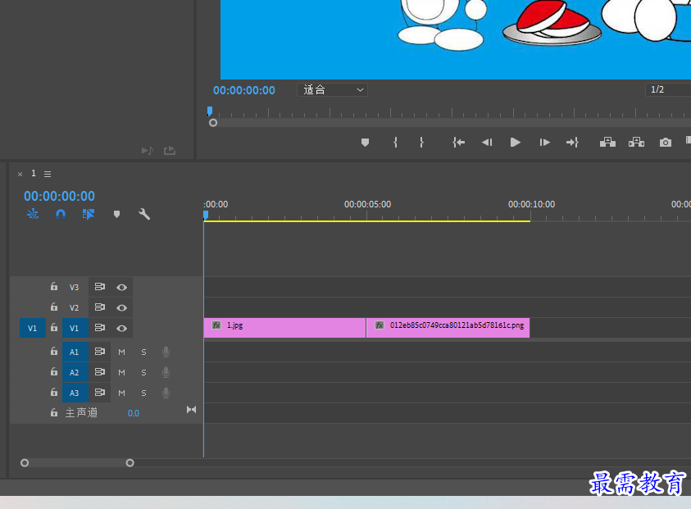Toggle lock on V2 track

coord(54,307)
